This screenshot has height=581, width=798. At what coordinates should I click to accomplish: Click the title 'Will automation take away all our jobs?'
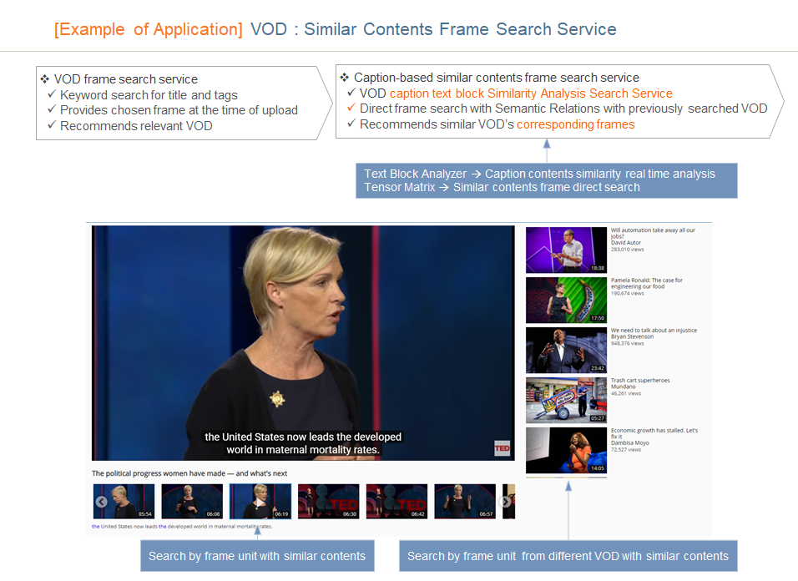(x=653, y=233)
